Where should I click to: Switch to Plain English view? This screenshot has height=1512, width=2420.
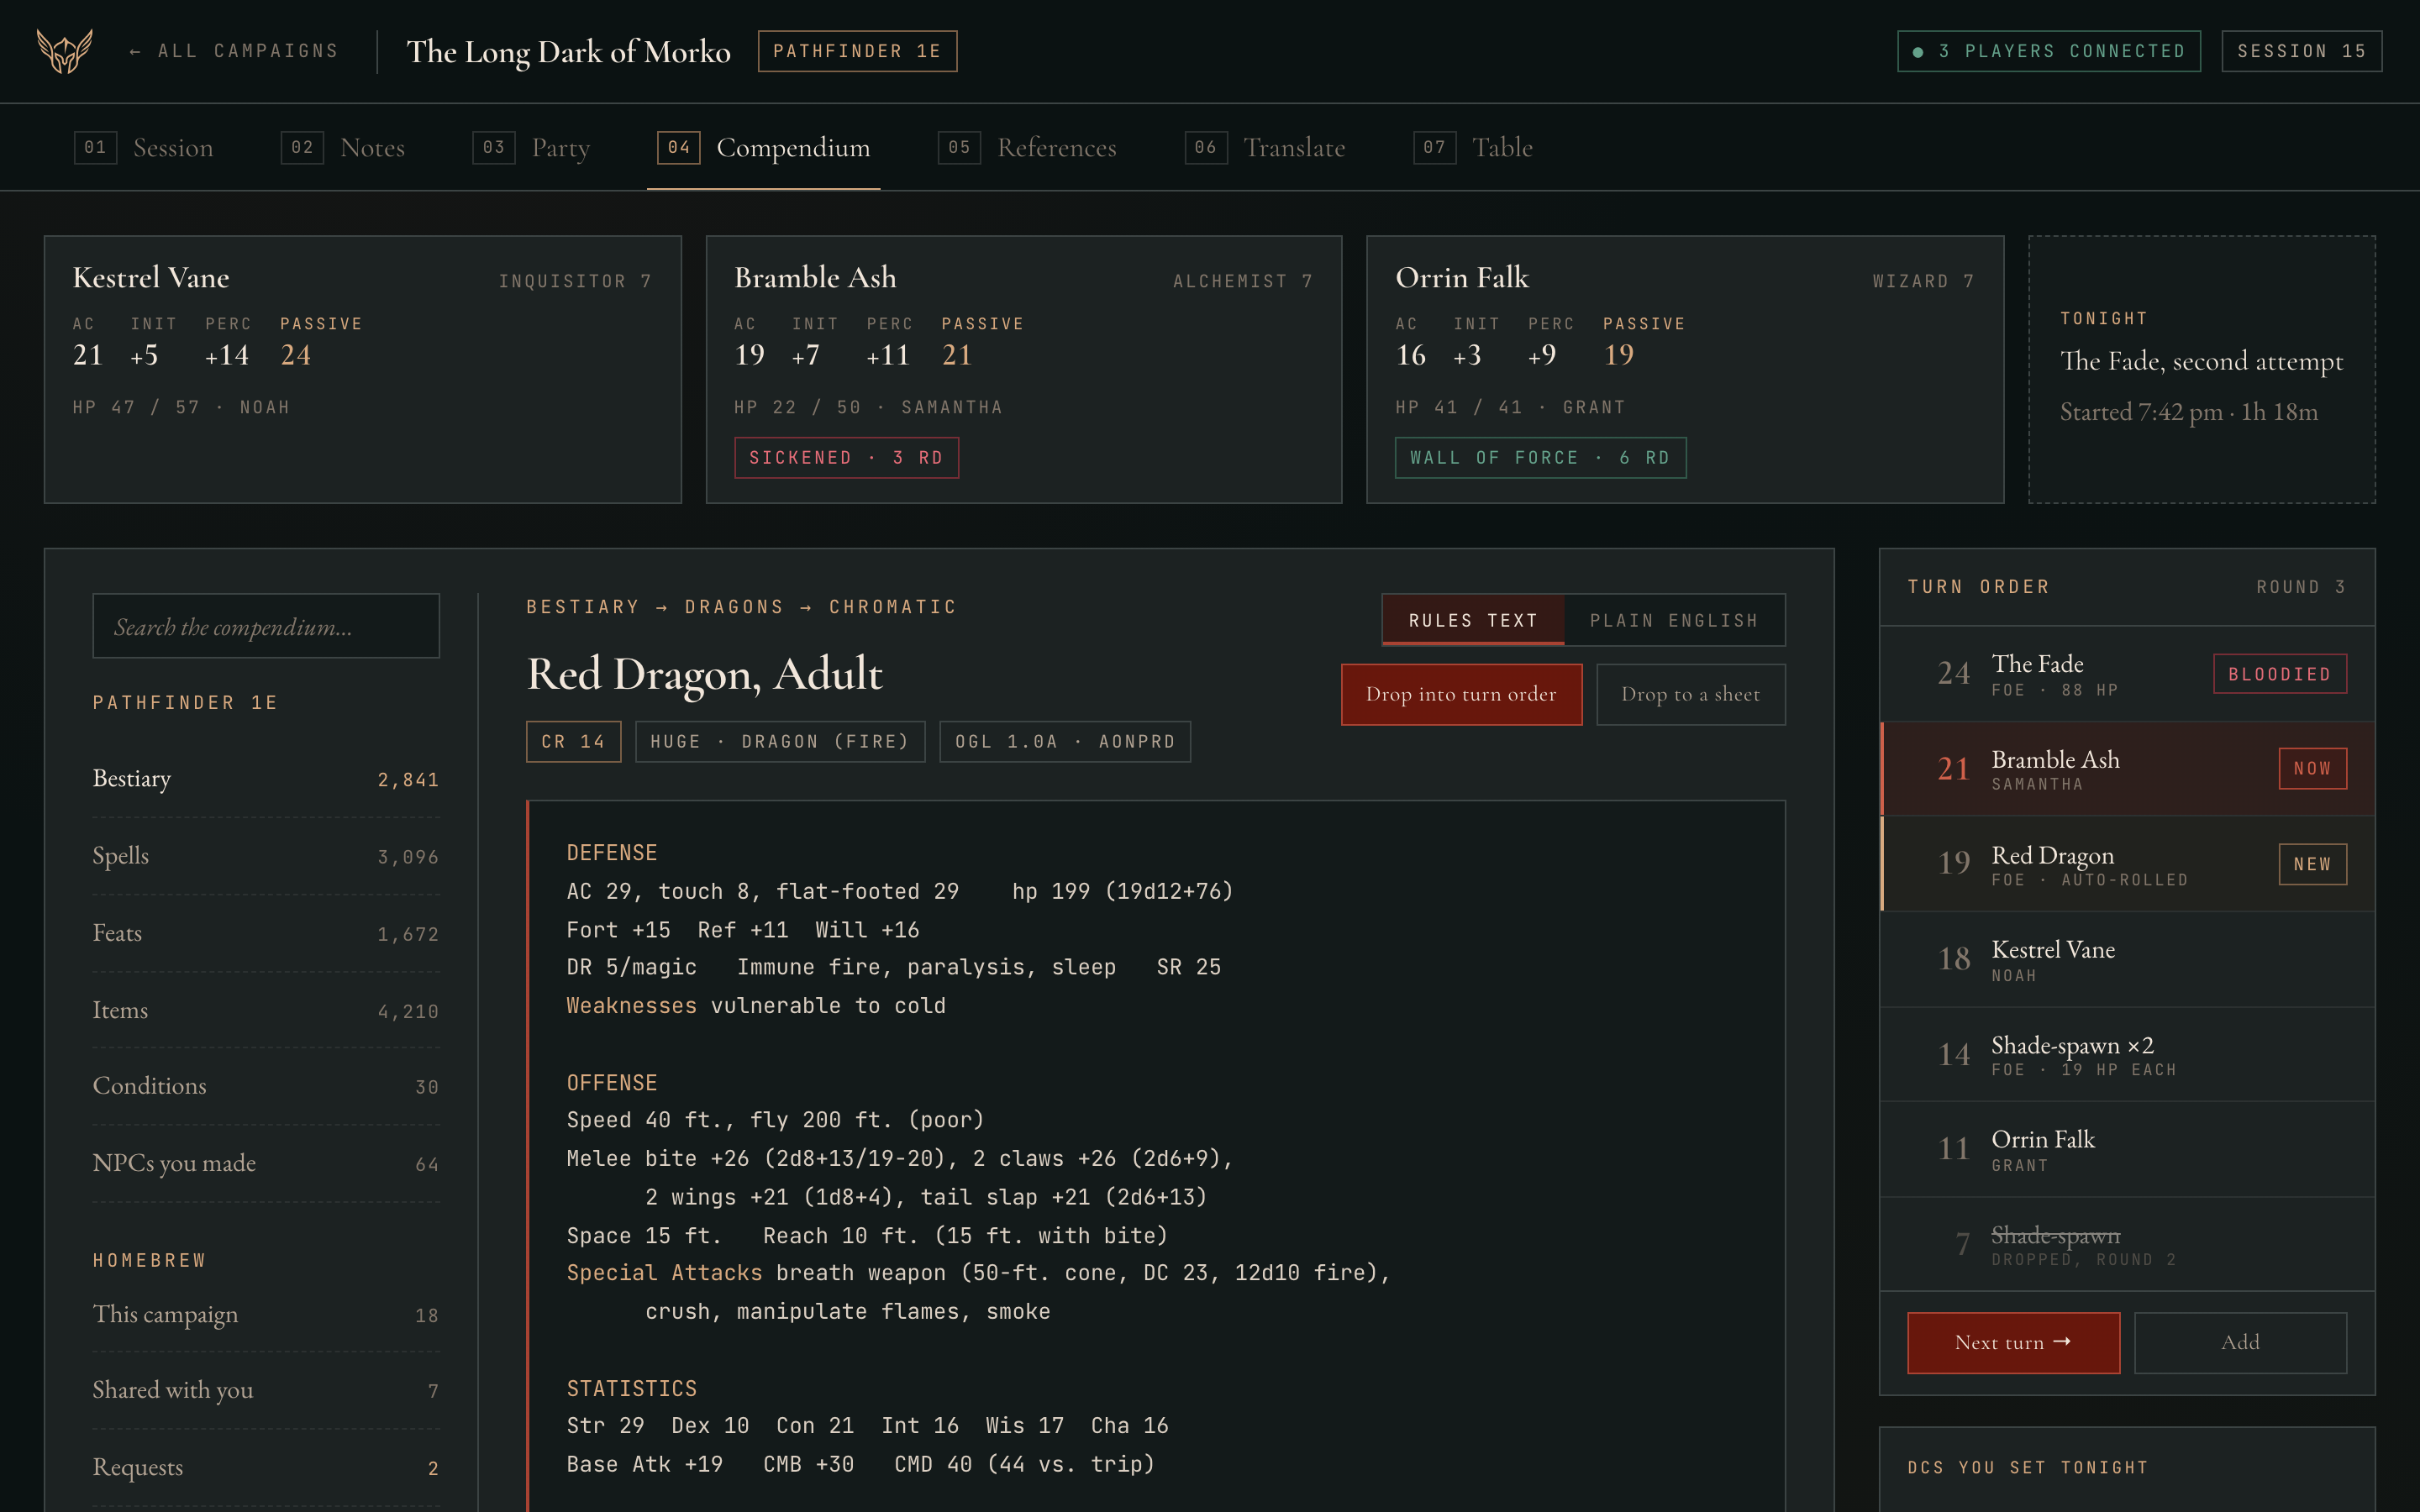[1674, 620]
